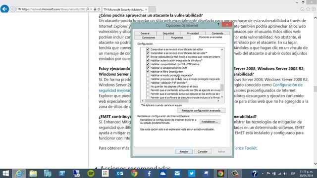This screenshot has width=317, height=178.
Task: Open the Favorites star icon
Action: click(308, 9)
